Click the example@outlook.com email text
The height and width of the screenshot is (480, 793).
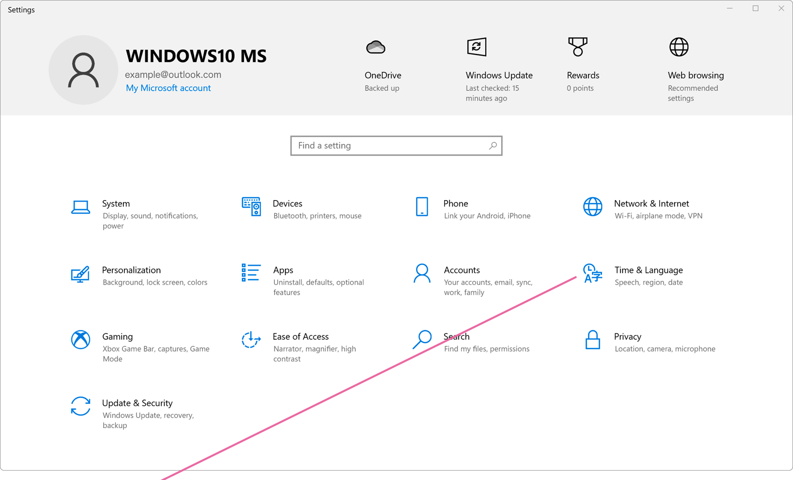tap(173, 75)
